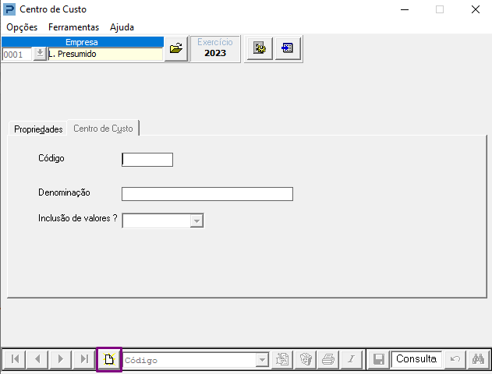Click the app logo icon in title bar
The height and width of the screenshot is (374, 492).
pos(9,9)
